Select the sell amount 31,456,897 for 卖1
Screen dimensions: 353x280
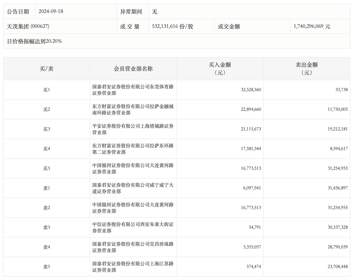[x=338, y=188]
